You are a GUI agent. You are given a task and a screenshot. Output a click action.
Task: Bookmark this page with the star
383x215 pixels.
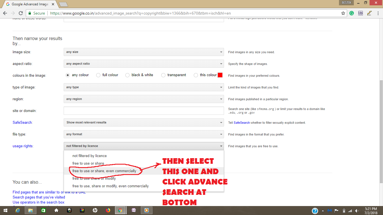[343, 13]
